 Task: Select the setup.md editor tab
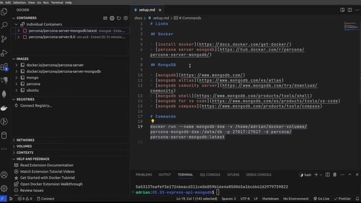(x=147, y=10)
